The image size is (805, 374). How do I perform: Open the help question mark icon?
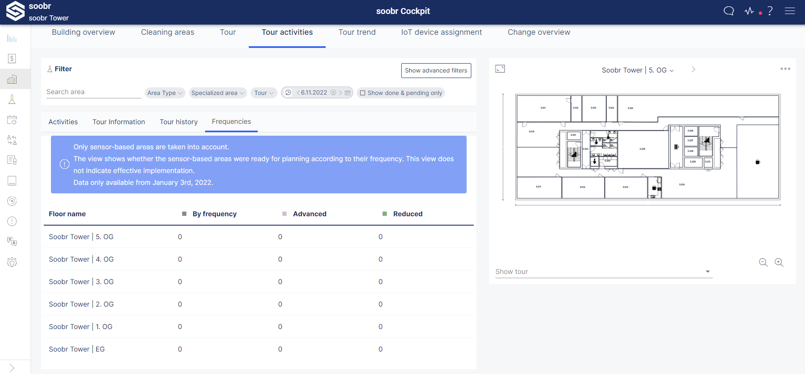(x=770, y=11)
